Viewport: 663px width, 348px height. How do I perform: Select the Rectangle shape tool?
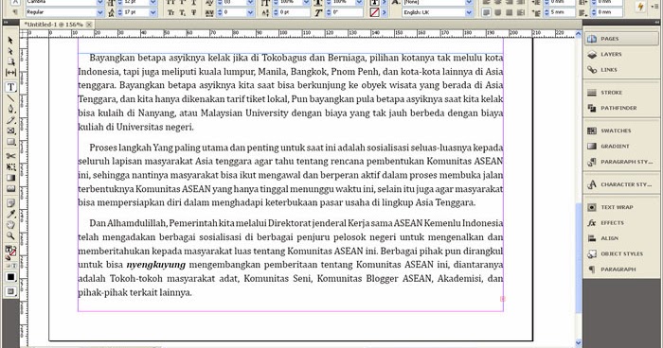coord(10,142)
